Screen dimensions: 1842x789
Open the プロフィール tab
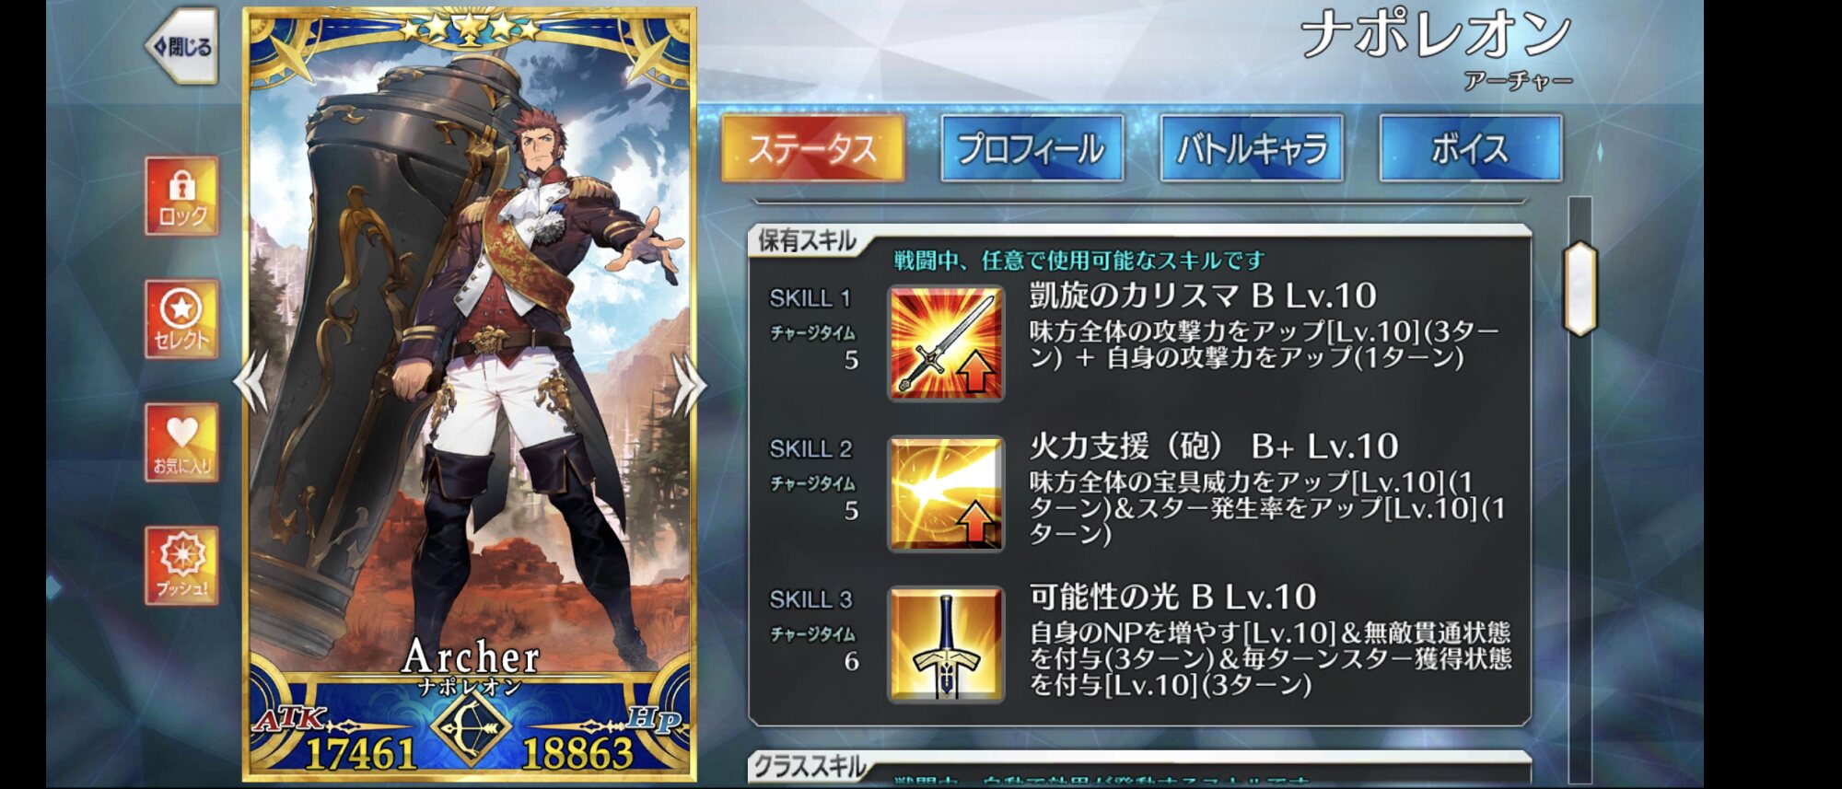1032,148
